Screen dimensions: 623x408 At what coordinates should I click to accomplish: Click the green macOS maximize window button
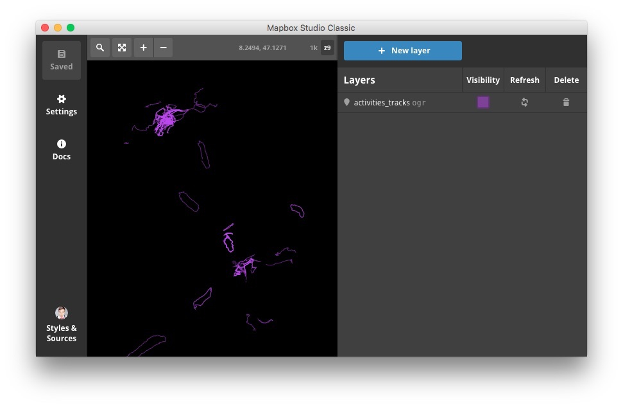point(71,28)
